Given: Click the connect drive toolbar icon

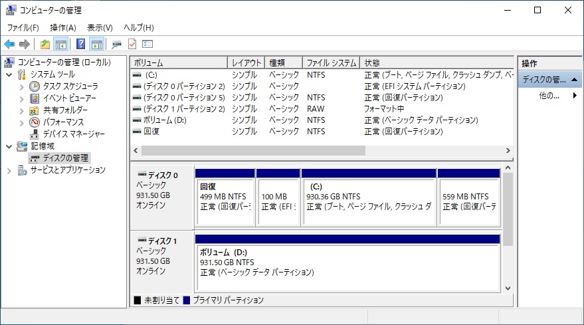Looking at the screenshot, I should pyautogui.click(x=116, y=45).
